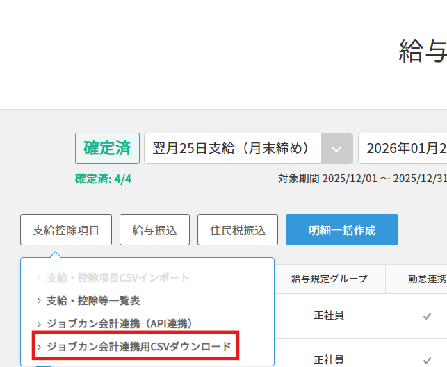Click the second 正社員 row cell

pos(329,360)
